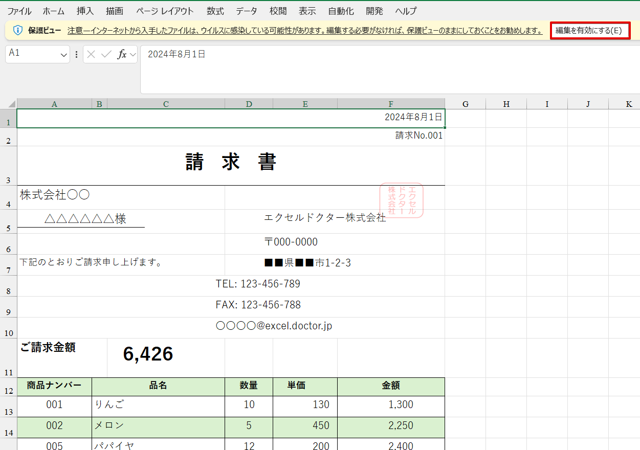
Task: Click the 編集を有効にする button
Action: pos(590,30)
